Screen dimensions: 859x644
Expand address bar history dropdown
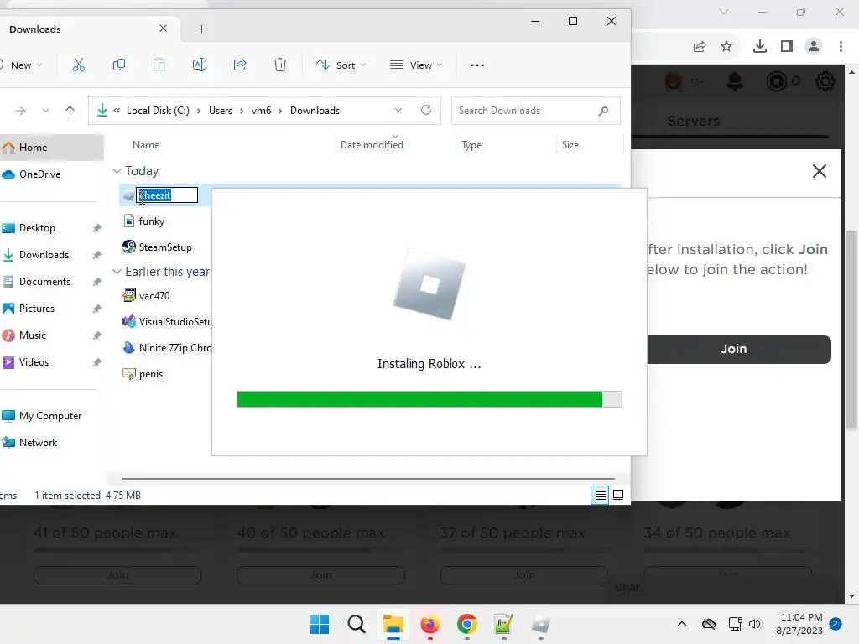398,110
